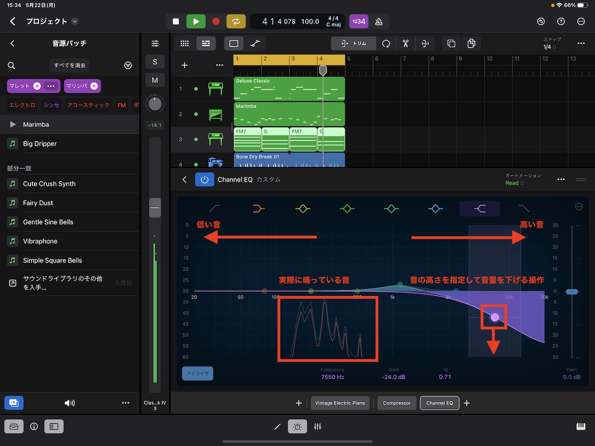
Task: Select the トリム trim tool
Action: click(x=353, y=43)
